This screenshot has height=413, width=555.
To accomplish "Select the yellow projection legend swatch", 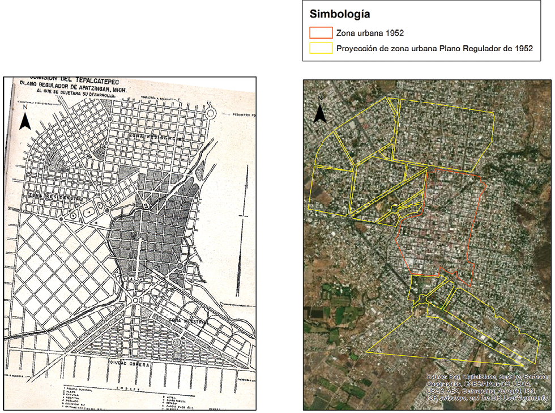I will tap(320, 49).
